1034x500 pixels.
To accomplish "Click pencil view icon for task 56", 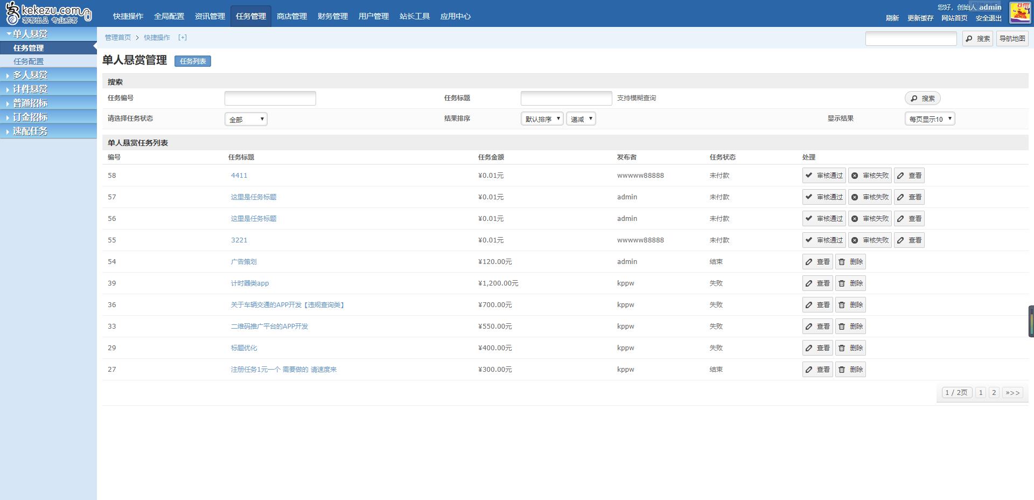I will [x=900, y=219].
